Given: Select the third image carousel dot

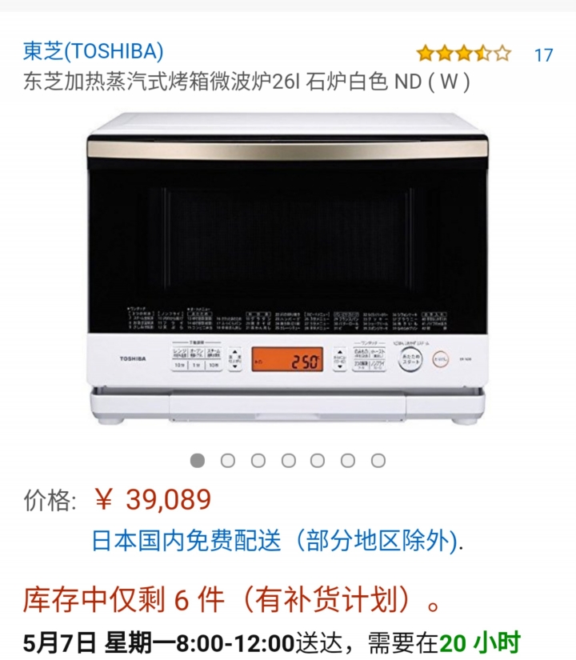Looking at the screenshot, I should [258, 461].
